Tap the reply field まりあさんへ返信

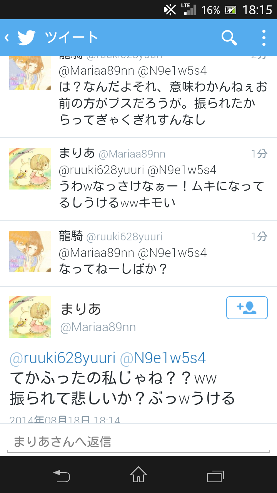138,442
